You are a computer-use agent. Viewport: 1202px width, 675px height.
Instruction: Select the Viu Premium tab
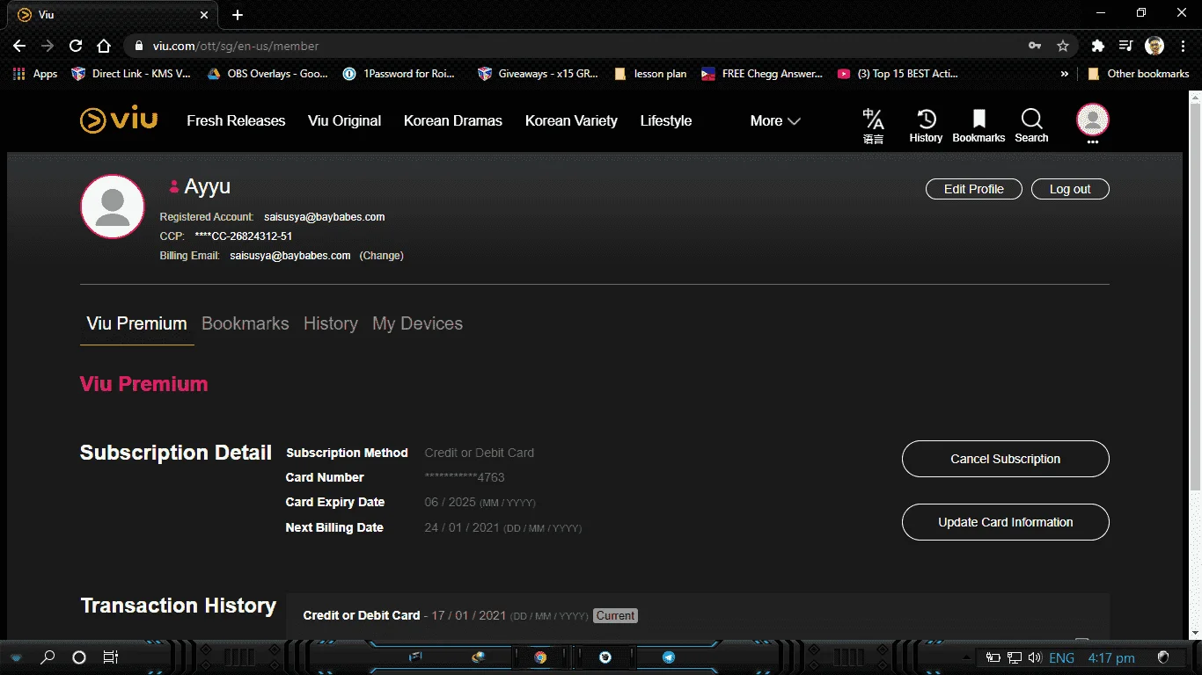tap(136, 323)
